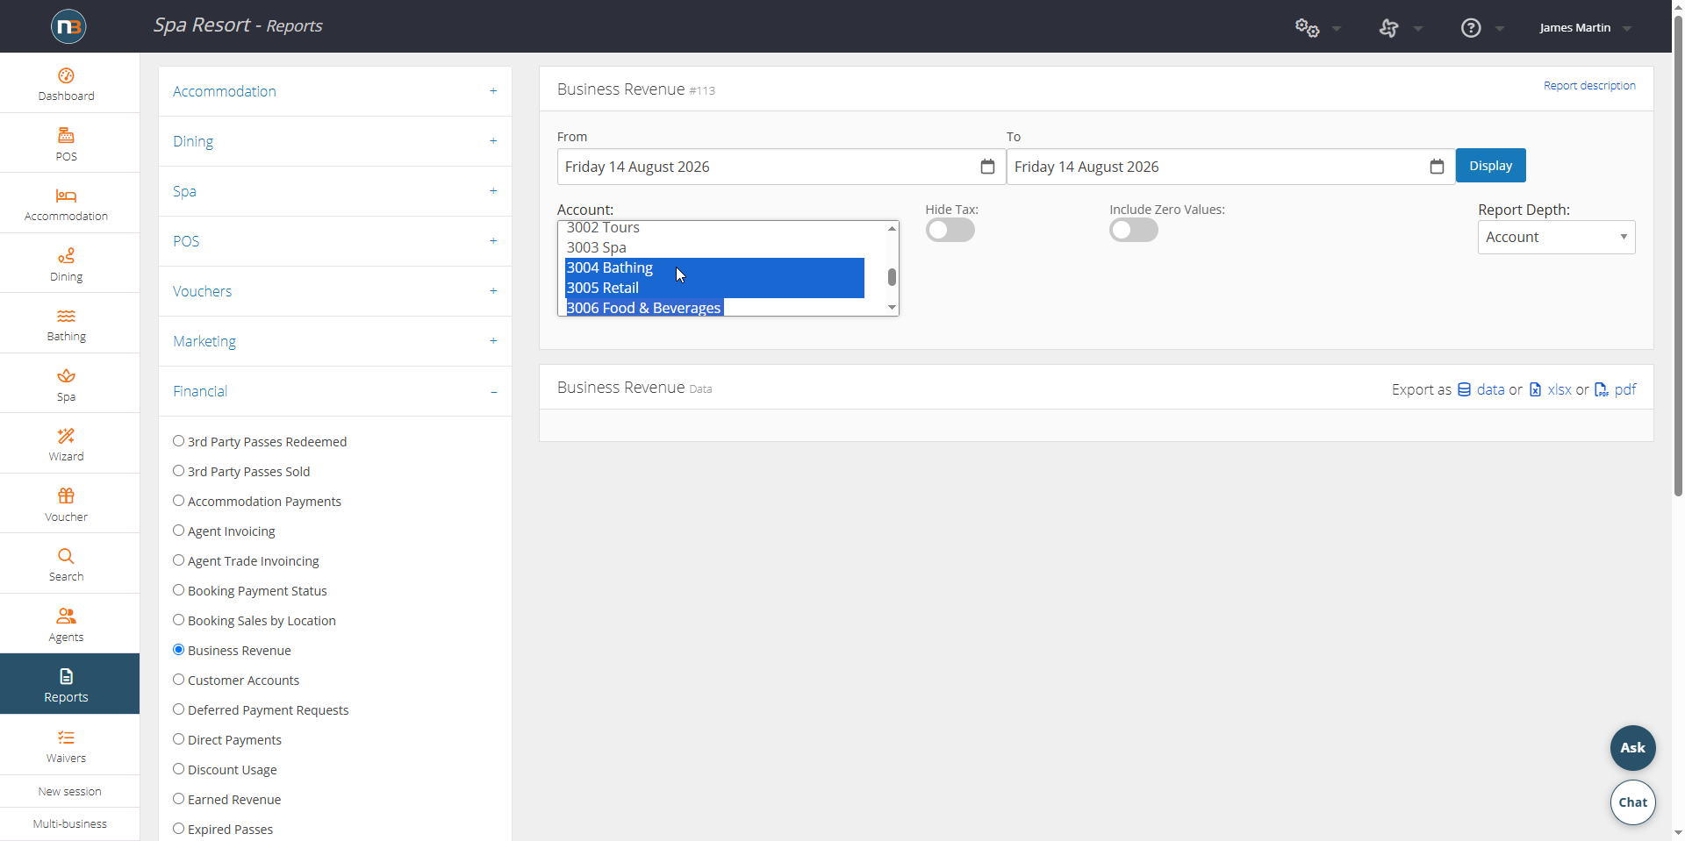
Task: Open the Multi-business link
Action: (69, 823)
